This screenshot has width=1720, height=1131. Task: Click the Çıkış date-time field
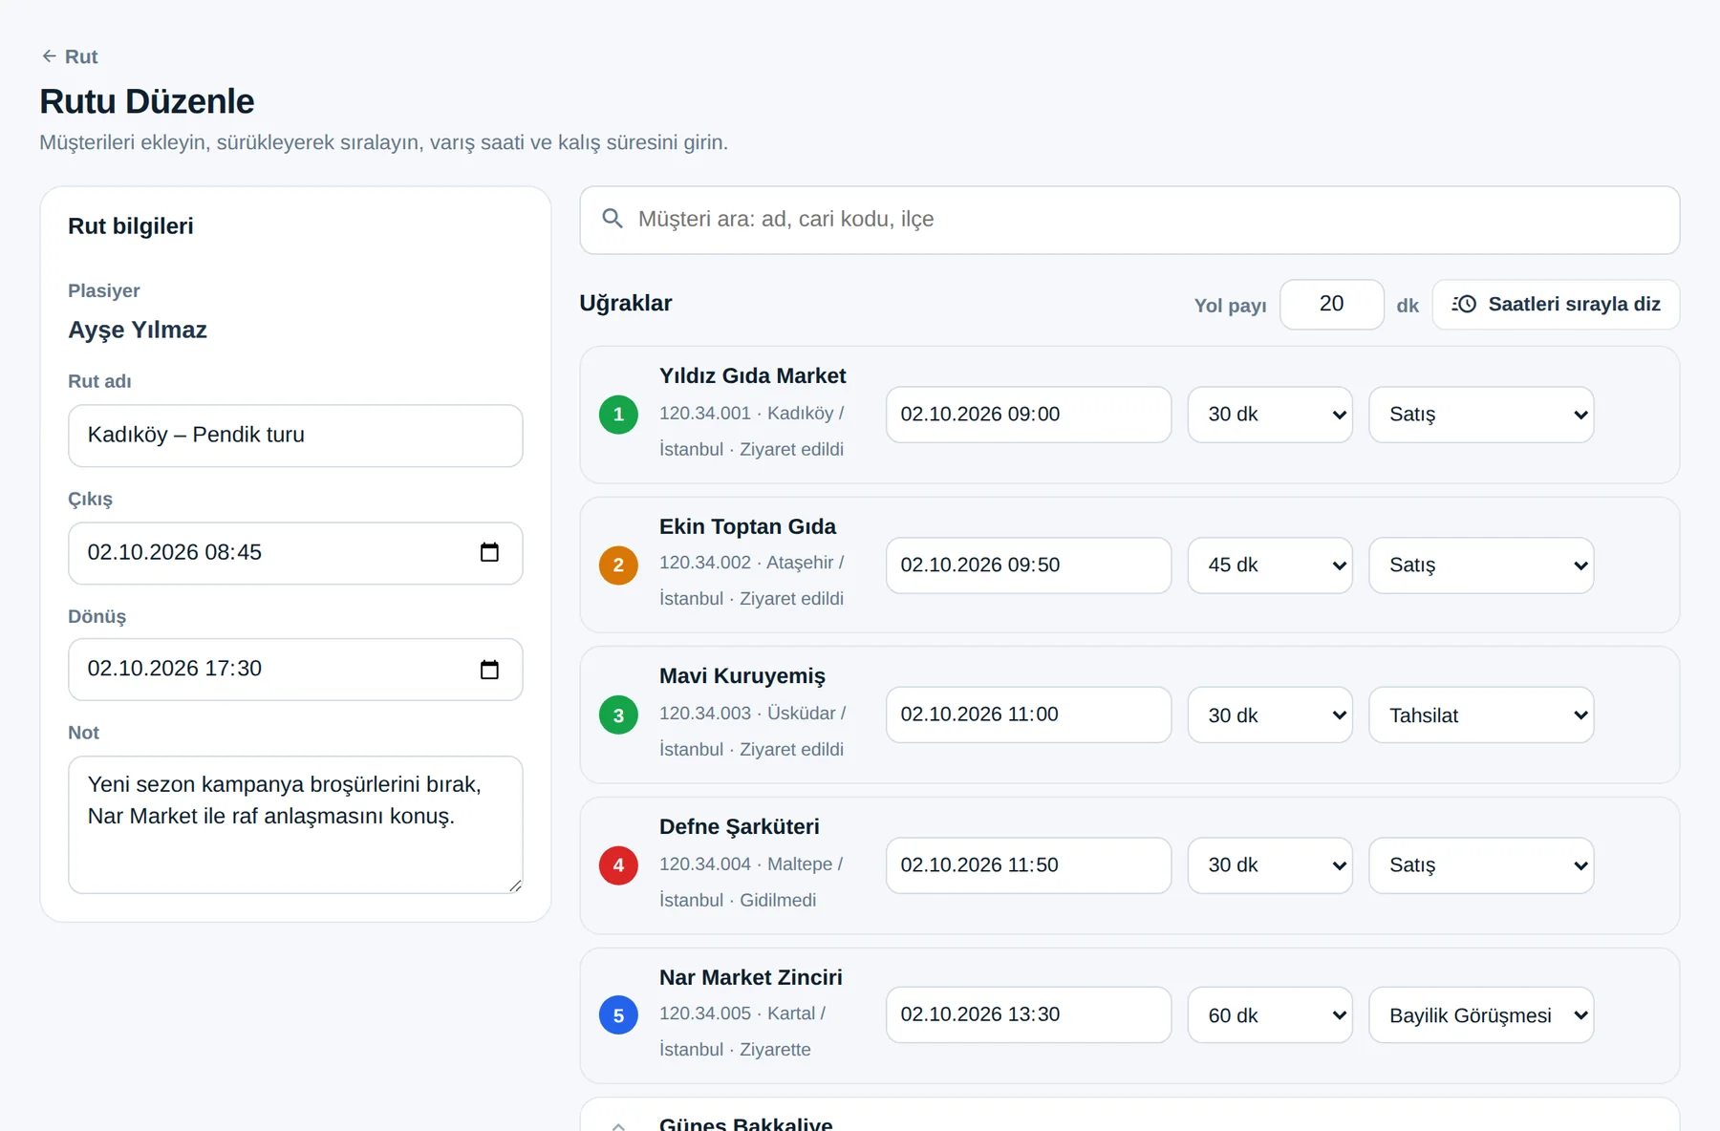point(295,553)
